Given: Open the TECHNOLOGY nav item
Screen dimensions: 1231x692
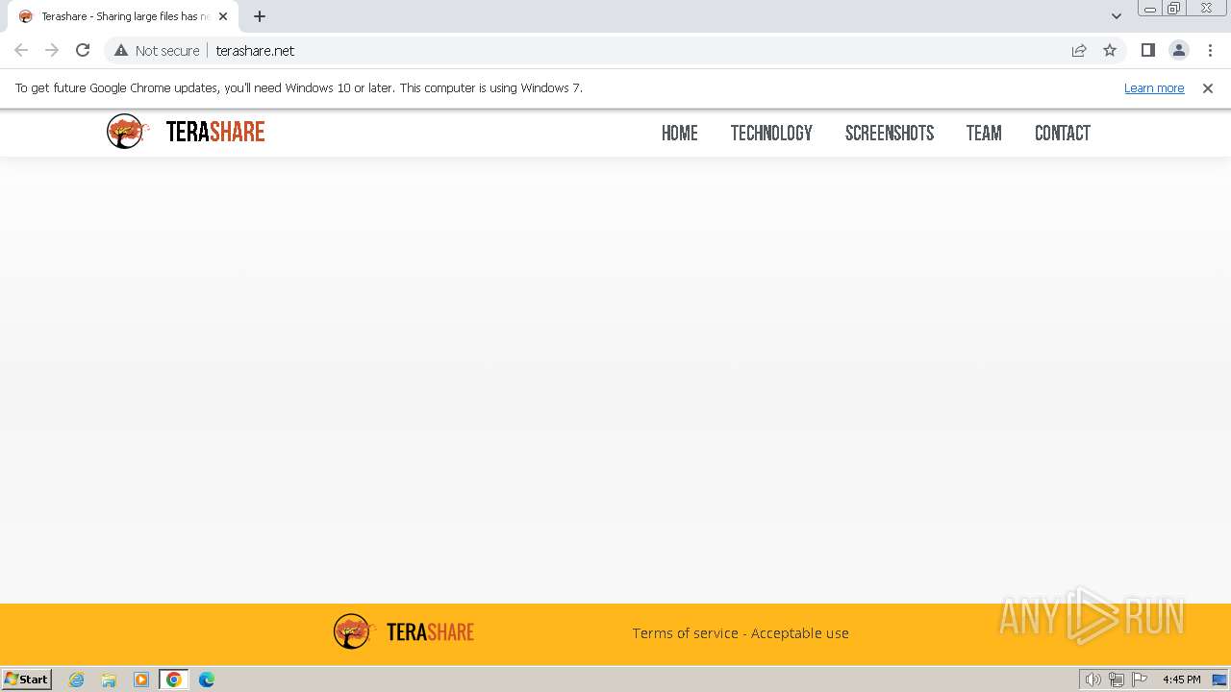Looking at the screenshot, I should pyautogui.click(x=771, y=134).
